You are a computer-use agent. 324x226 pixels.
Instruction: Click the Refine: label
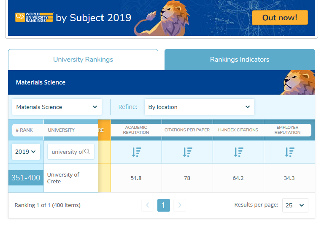[128, 107]
